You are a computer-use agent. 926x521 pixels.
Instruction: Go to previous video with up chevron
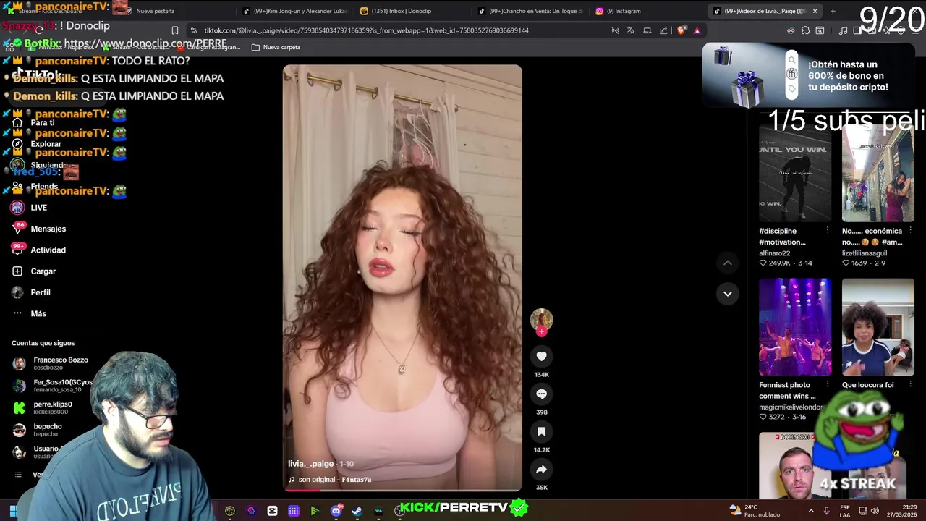[x=727, y=263]
